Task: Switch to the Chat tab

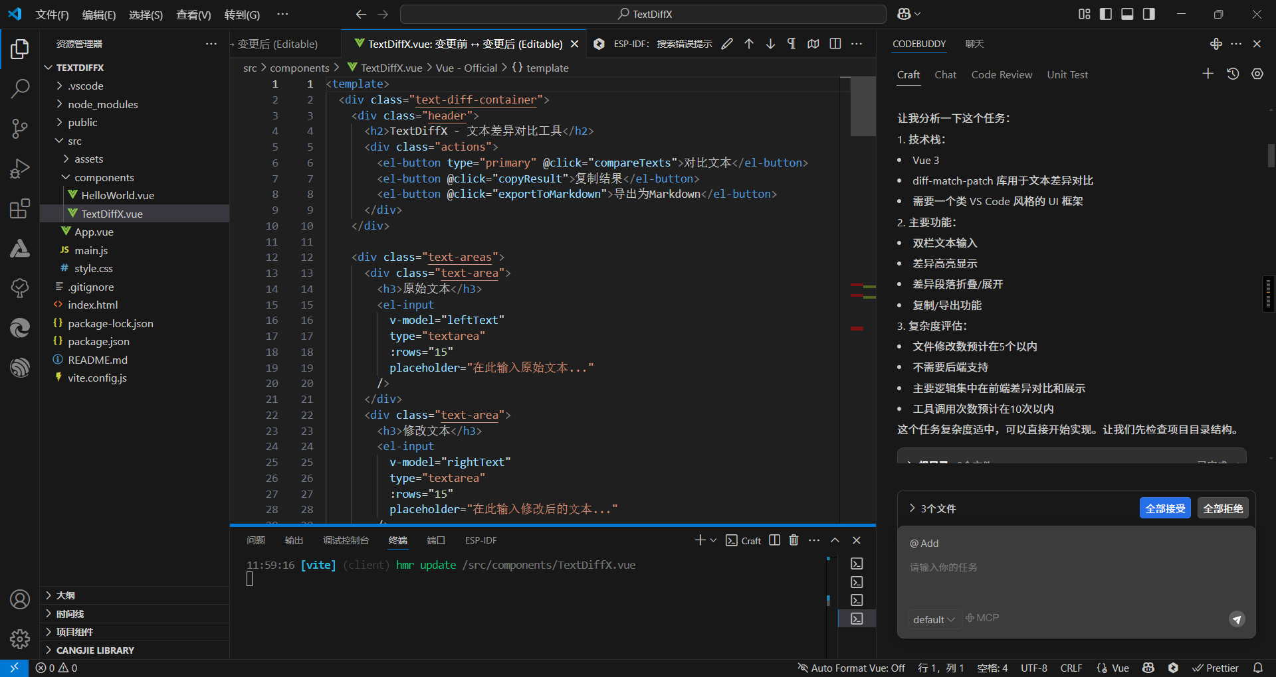Action: point(945,74)
